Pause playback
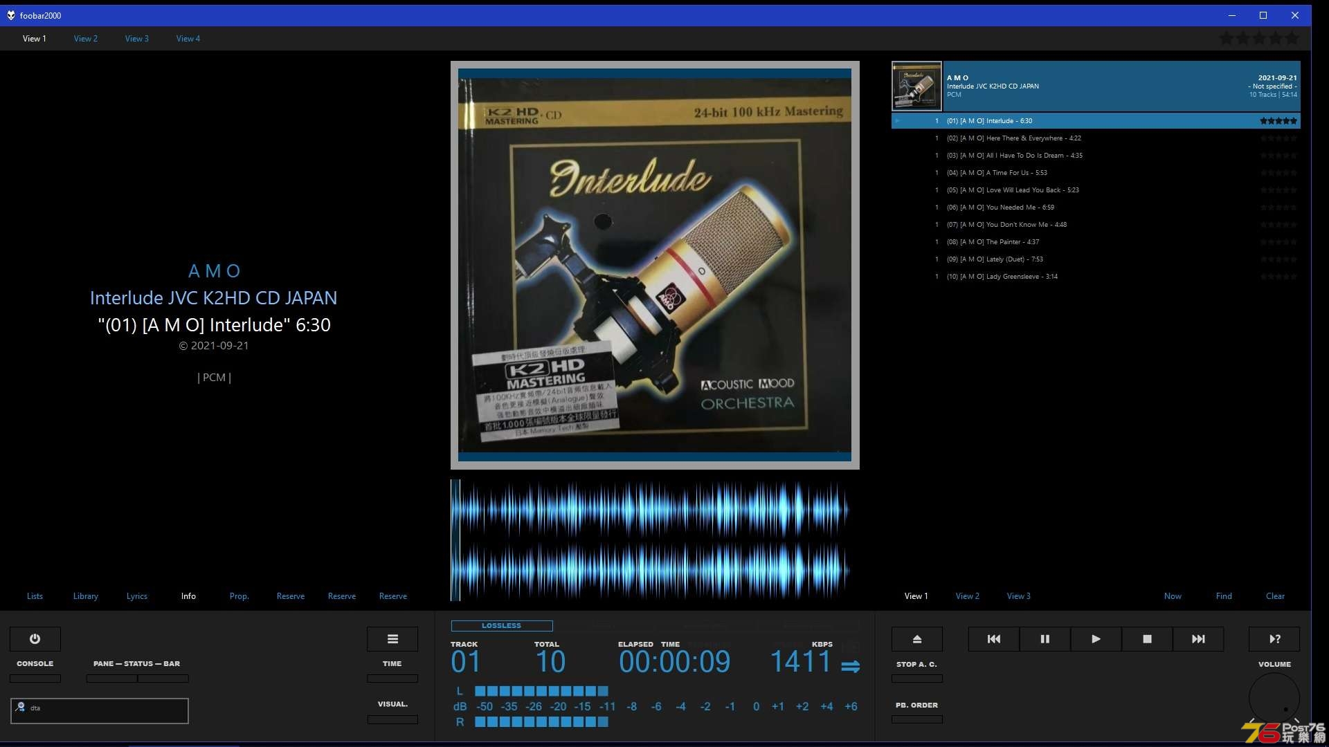1329x747 pixels. (1045, 639)
